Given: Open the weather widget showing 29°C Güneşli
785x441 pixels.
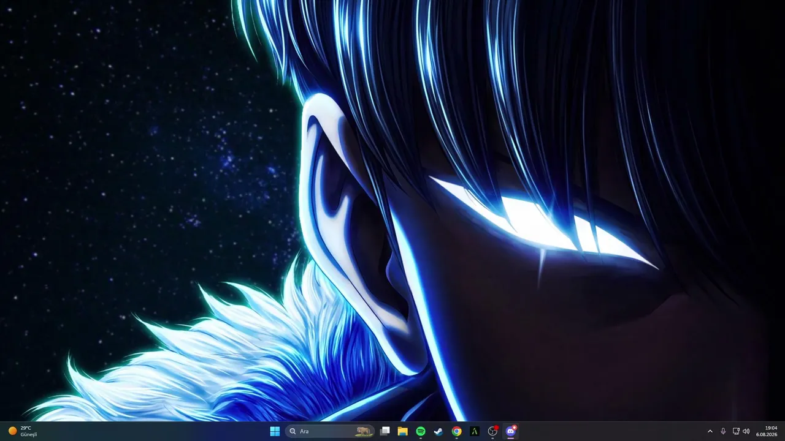Looking at the screenshot, I should (x=23, y=431).
